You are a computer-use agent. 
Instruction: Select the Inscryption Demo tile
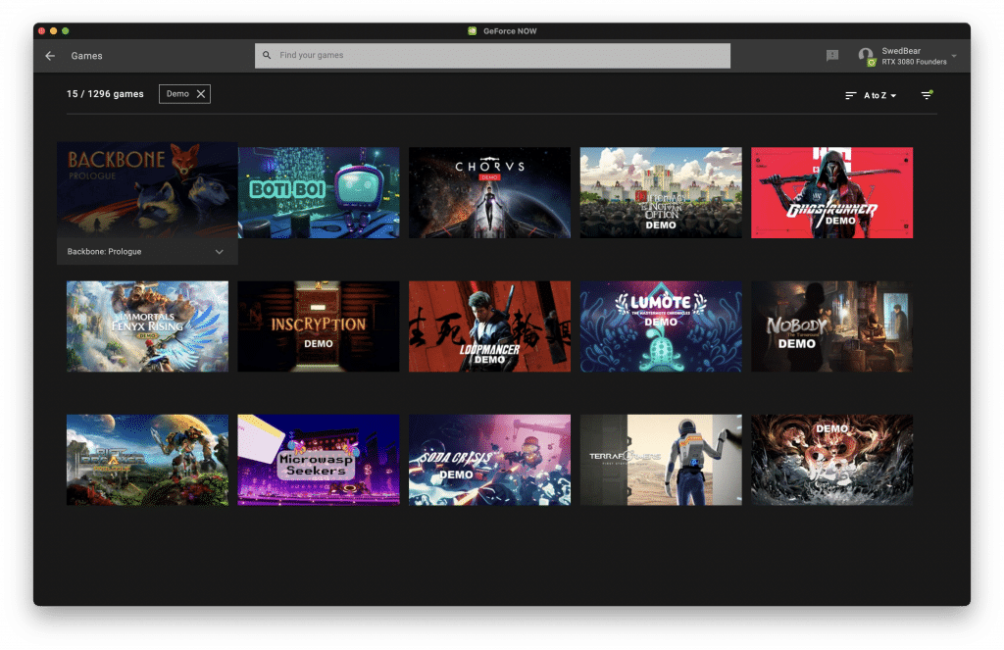coord(319,326)
